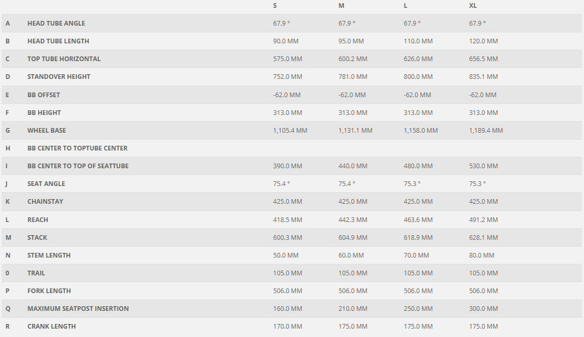
Task: Click the 480.0 MM seattube value
Action: [418, 166]
